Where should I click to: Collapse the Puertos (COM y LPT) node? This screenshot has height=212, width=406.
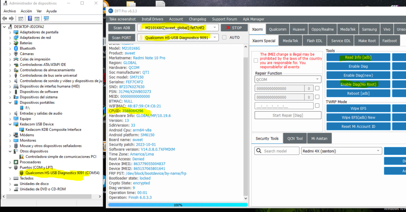[x=10, y=167]
